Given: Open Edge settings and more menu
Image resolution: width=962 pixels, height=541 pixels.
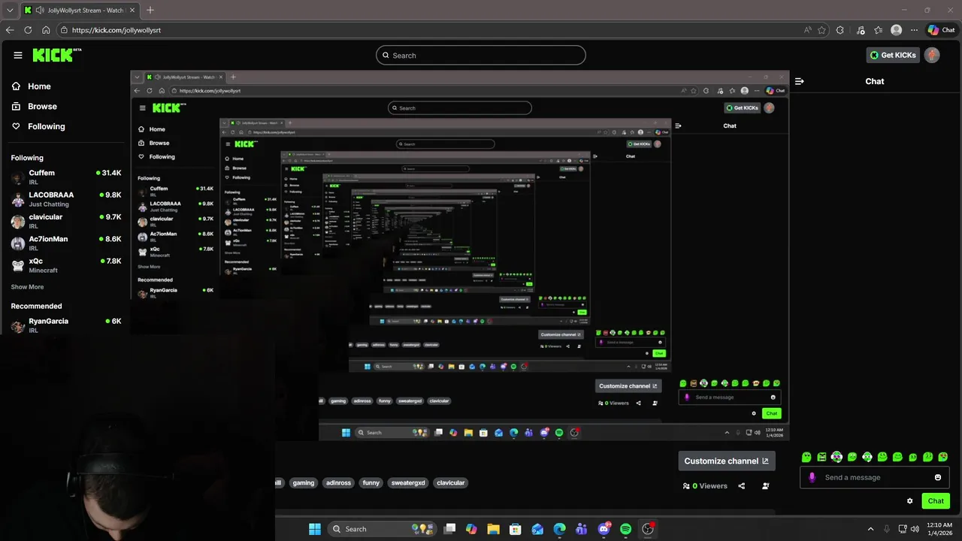Looking at the screenshot, I should tap(914, 30).
